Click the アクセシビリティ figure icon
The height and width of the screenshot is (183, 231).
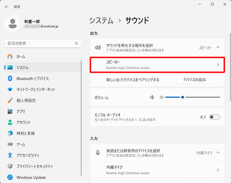[10, 155]
